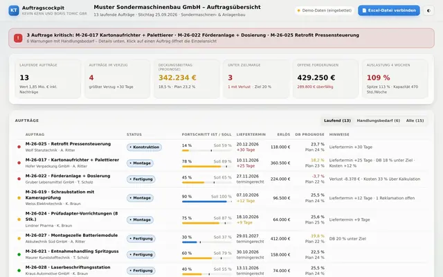Click Liefertermin column header

[x=251, y=134]
